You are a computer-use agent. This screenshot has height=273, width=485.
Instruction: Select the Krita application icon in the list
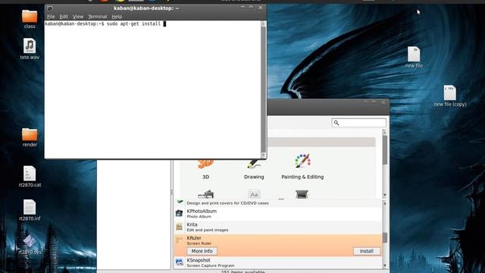(179, 227)
